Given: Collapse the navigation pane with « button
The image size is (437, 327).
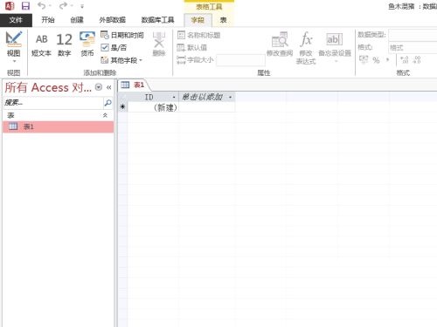Looking at the screenshot, I should [x=109, y=87].
